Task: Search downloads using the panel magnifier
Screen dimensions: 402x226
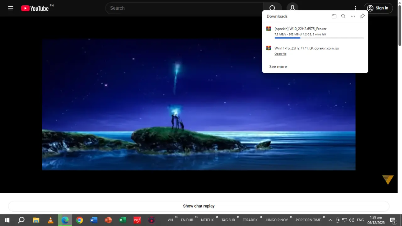Action: click(x=343, y=16)
